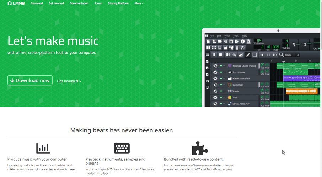
Task: Click the export project icon
Action: (x=237, y=41)
